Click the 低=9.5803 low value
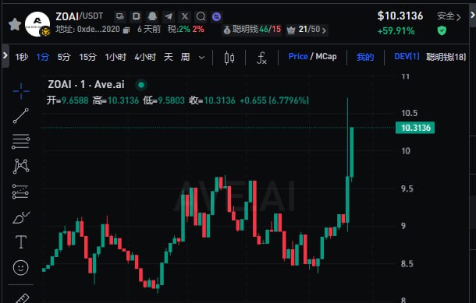This screenshot has height=303, width=476. [164, 100]
